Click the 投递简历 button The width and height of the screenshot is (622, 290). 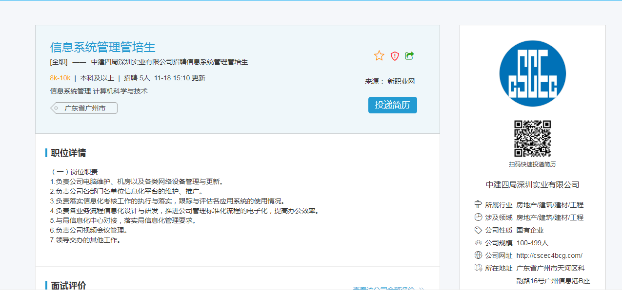click(x=392, y=105)
